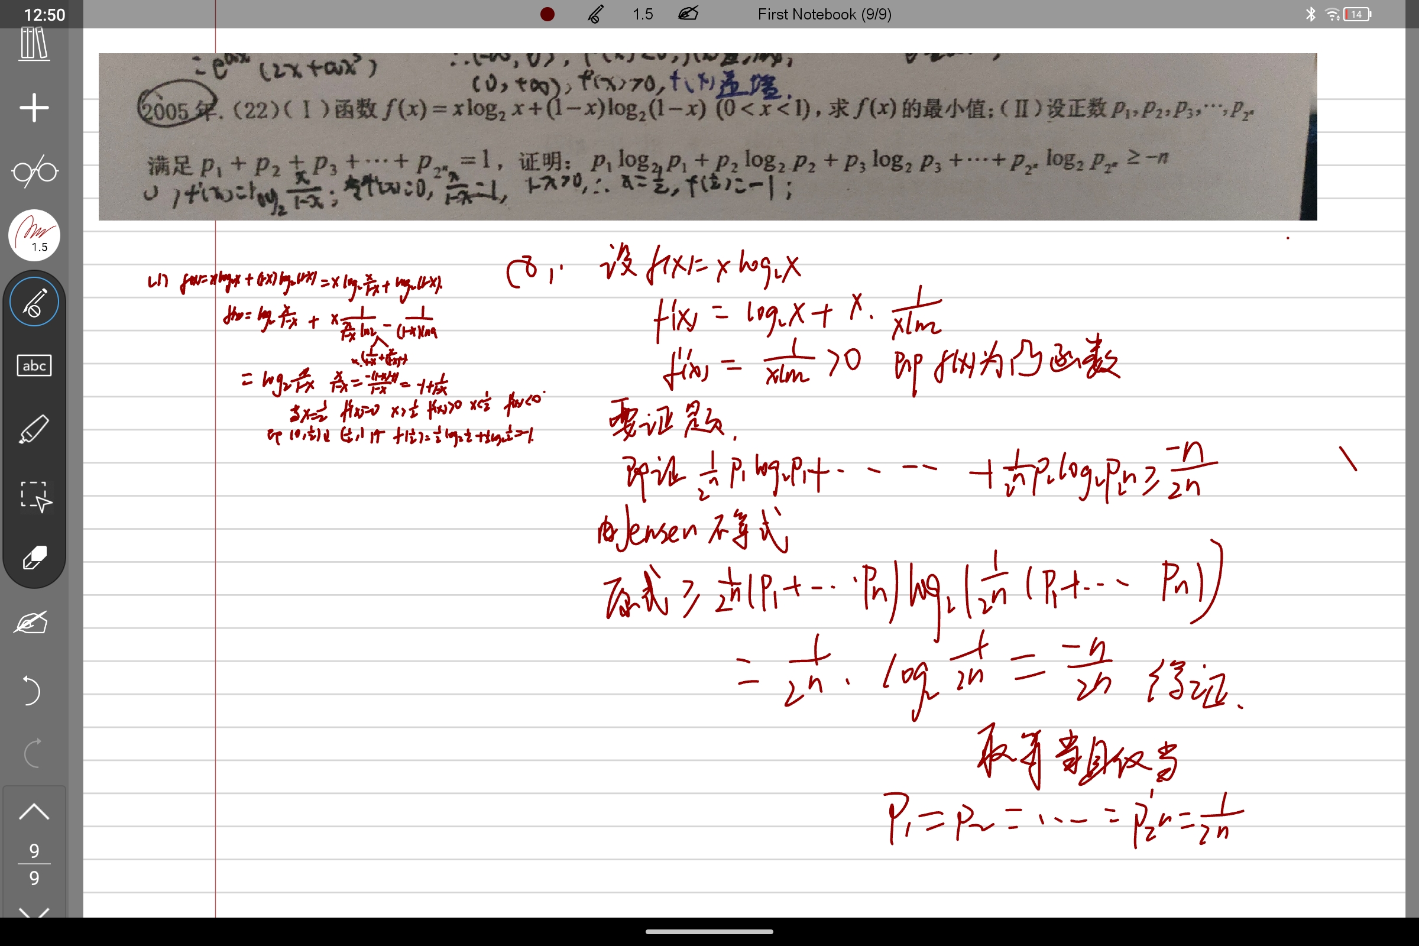The width and height of the screenshot is (1419, 946).
Task: Collapse pages using the up chevron
Action: [34, 811]
